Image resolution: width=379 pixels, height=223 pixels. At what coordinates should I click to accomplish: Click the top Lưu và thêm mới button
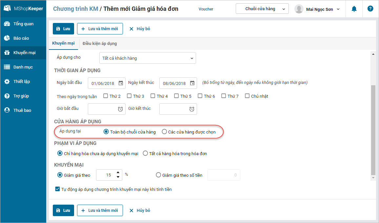point(100,29)
